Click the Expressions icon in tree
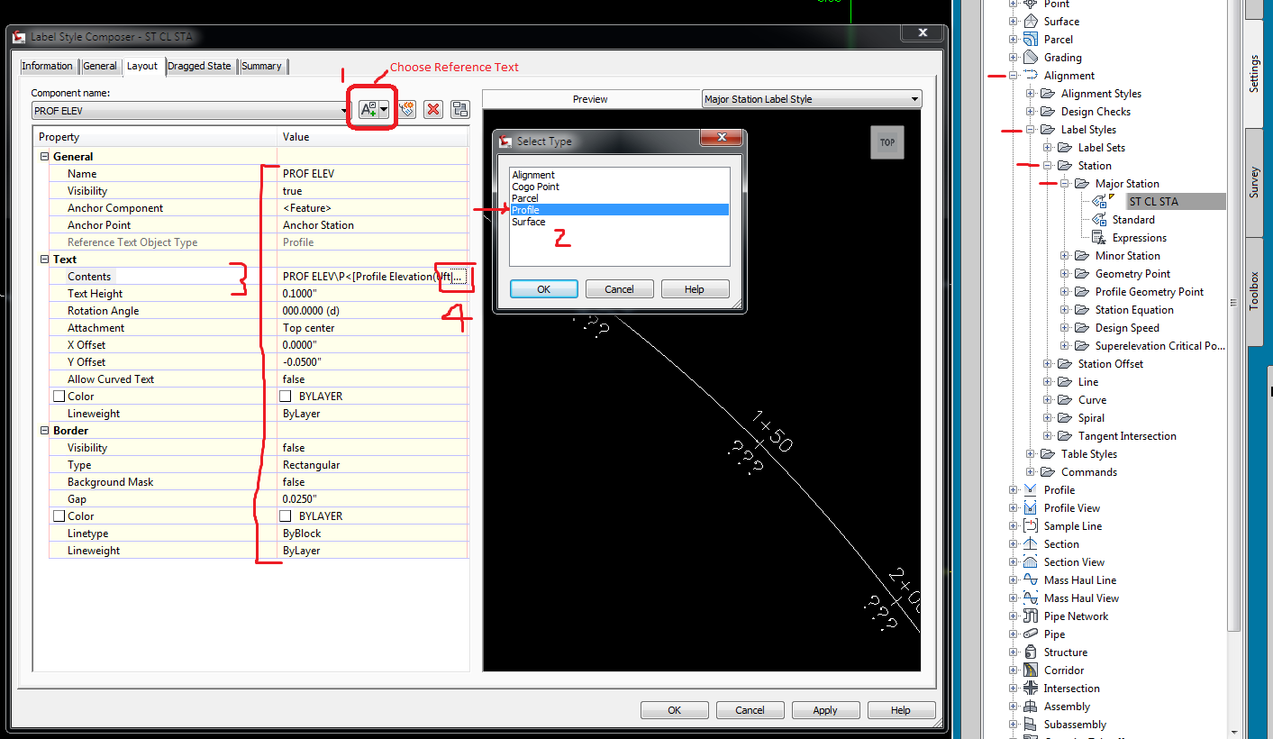 1098,237
